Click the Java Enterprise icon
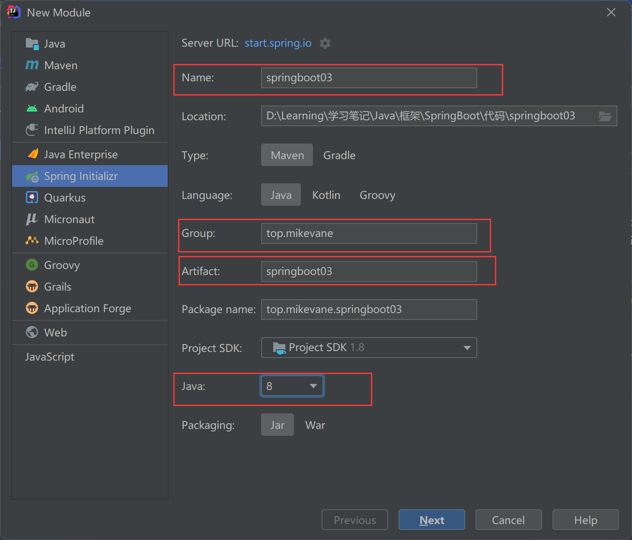Viewport: 632px width, 540px height. click(x=32, y=154)
